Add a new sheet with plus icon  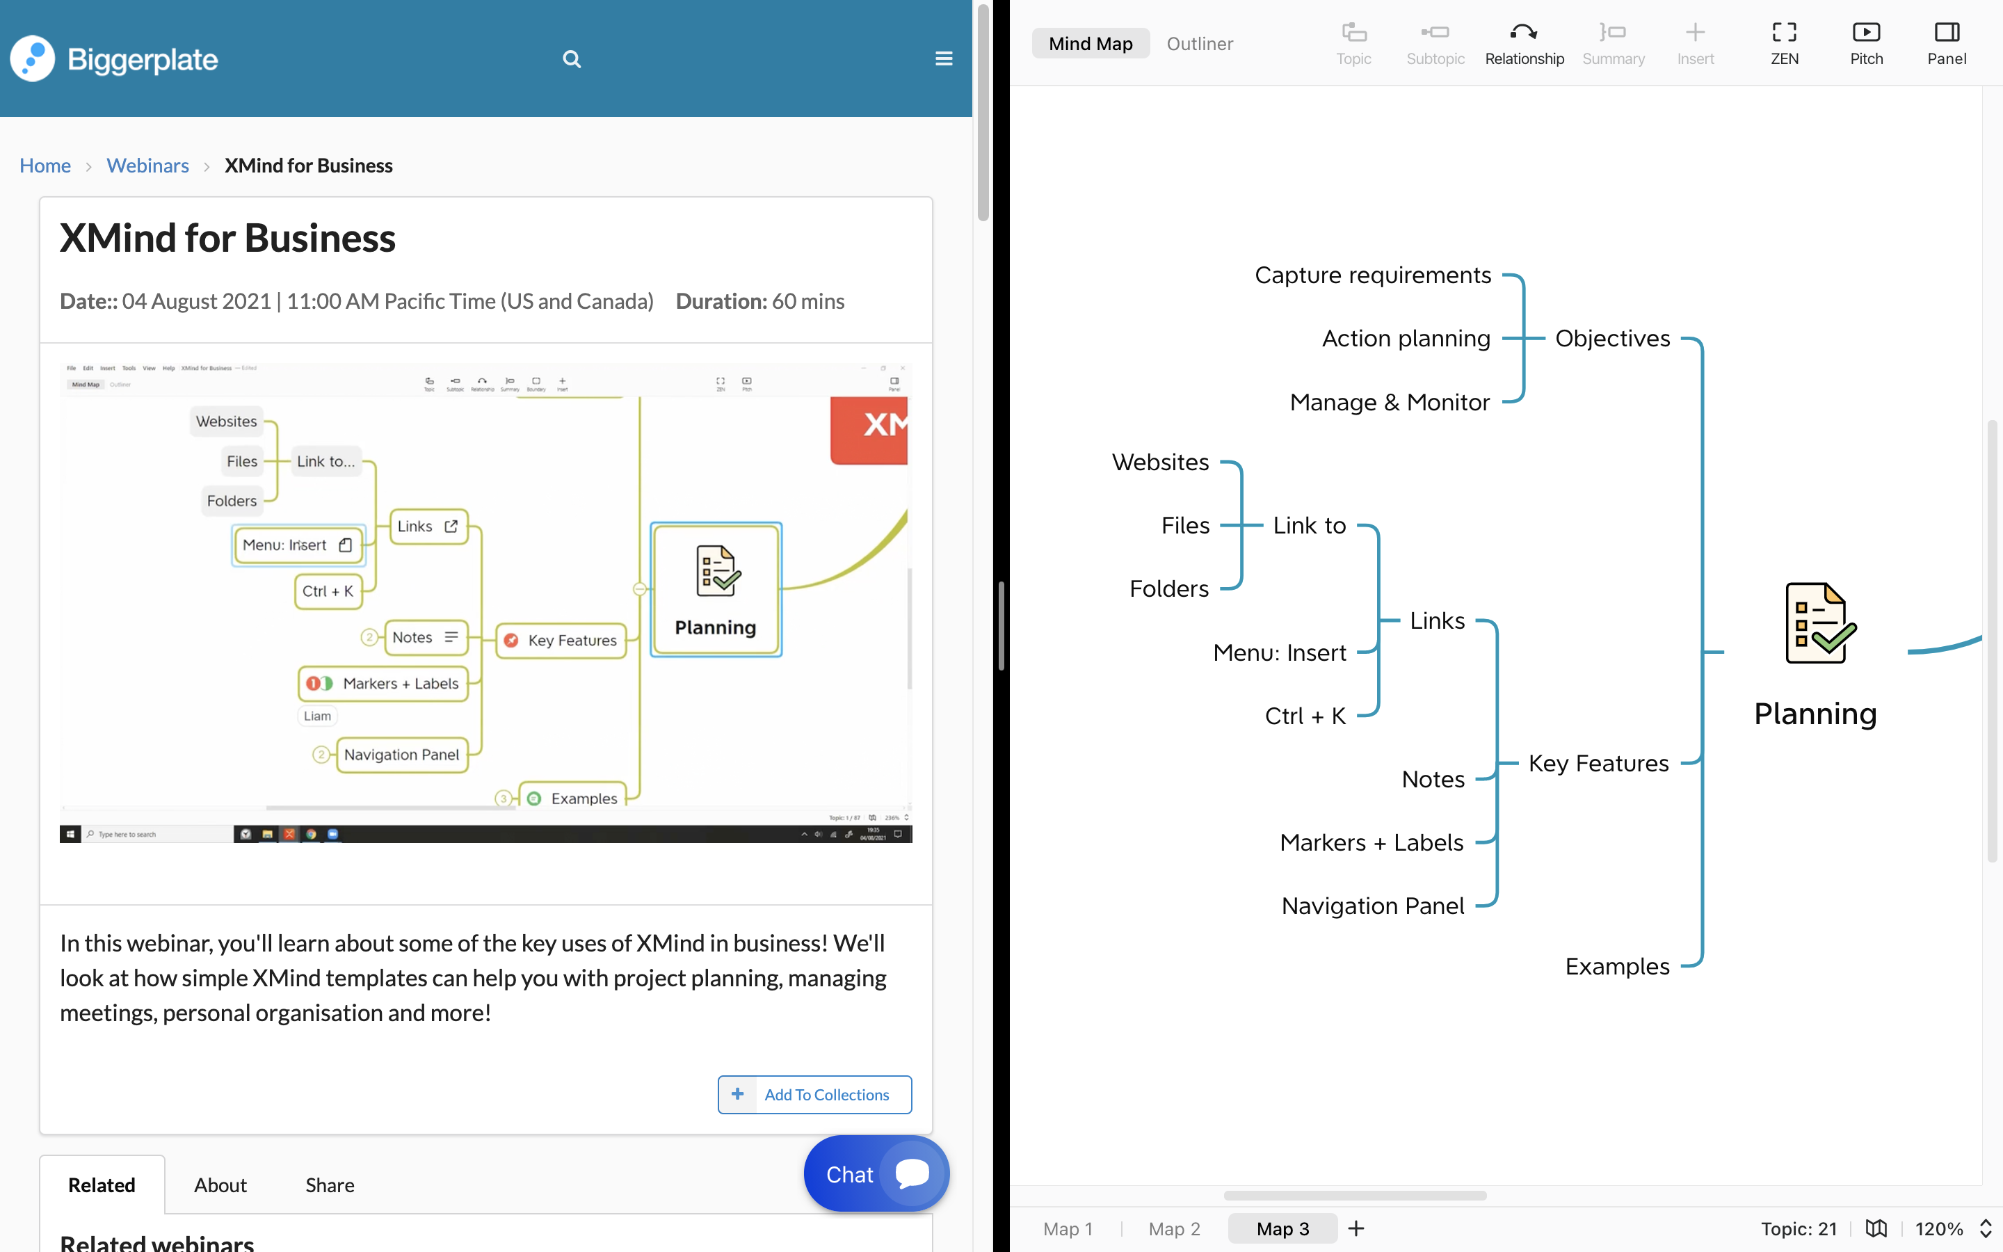point(1356,1229)
